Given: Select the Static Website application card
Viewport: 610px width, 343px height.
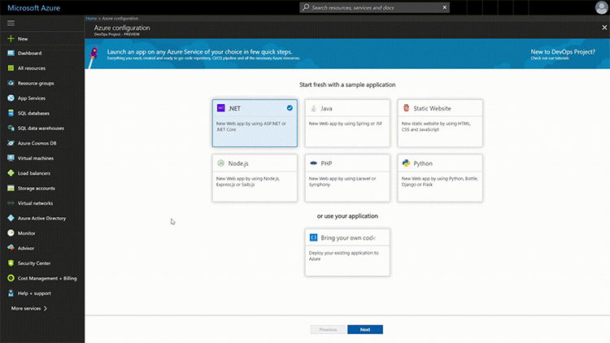Looking at the screenshot, I should (440, 124).
